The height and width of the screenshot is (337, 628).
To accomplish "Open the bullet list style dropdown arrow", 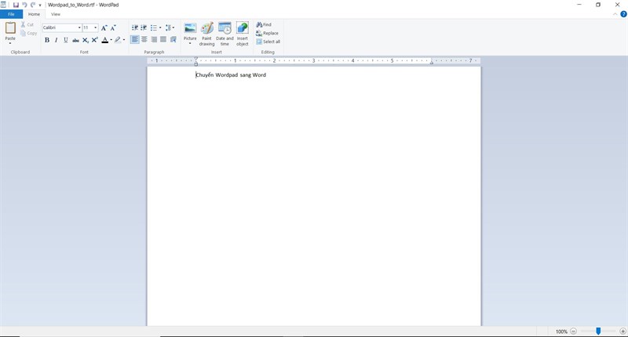I will coord(160,27).
